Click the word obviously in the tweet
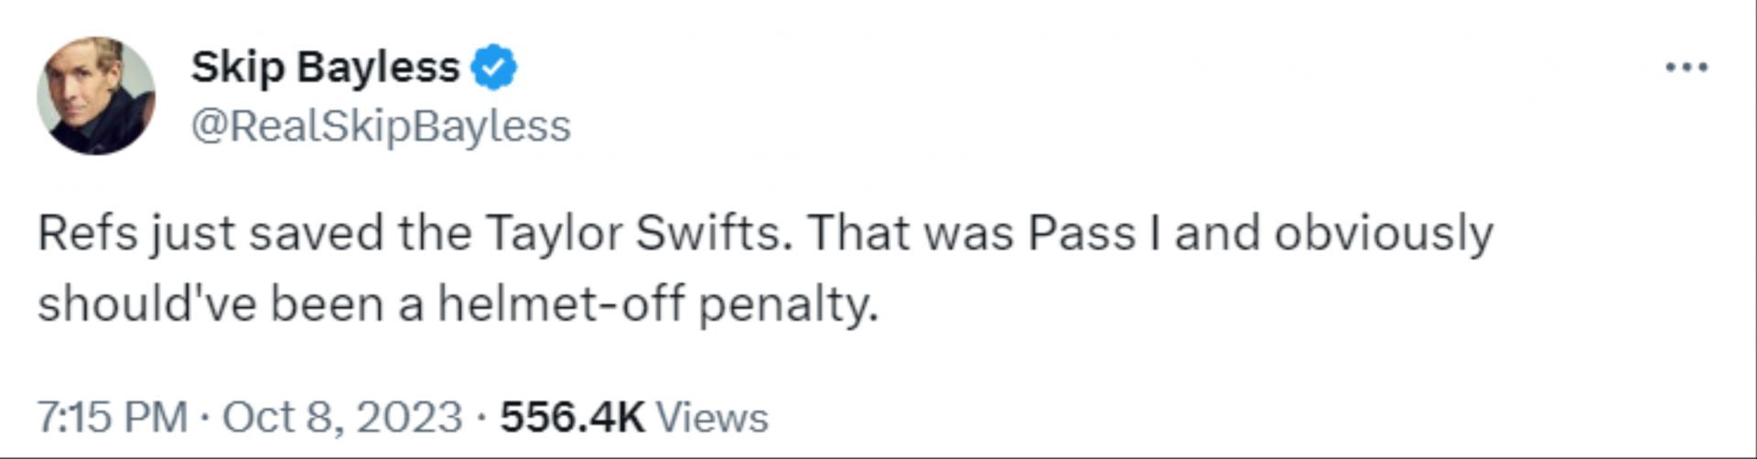1757x459 pixels. coord(1383,234)
